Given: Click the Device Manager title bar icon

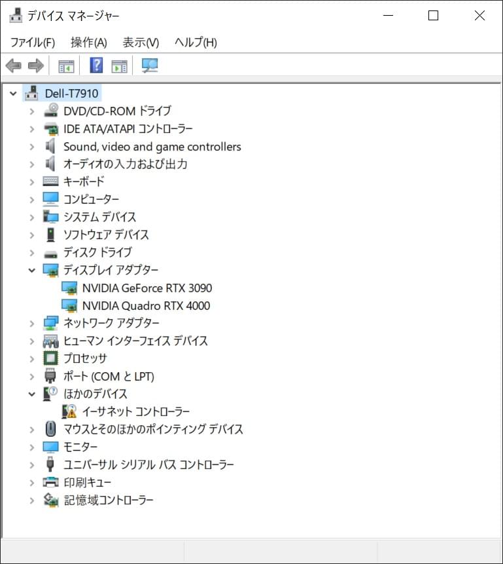Looking at the screenshot, I should pos(16,15).
